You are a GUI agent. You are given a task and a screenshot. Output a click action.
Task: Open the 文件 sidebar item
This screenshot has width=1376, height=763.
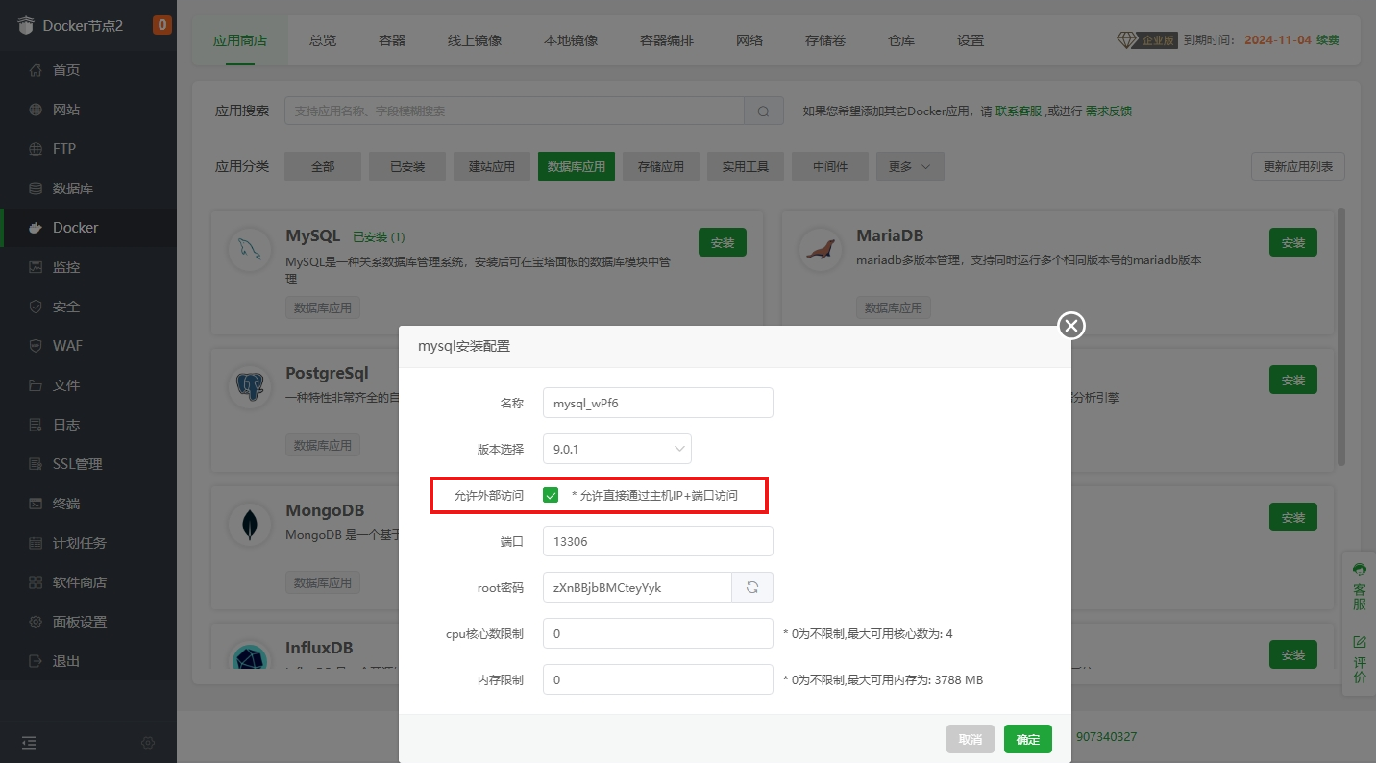tap(88, 385)
